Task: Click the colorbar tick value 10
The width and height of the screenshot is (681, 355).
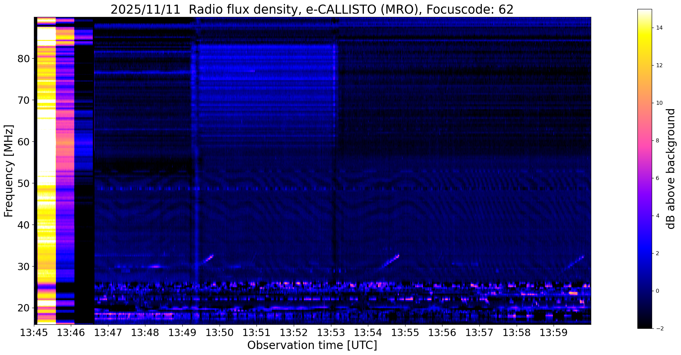Action: click(659, 103)
